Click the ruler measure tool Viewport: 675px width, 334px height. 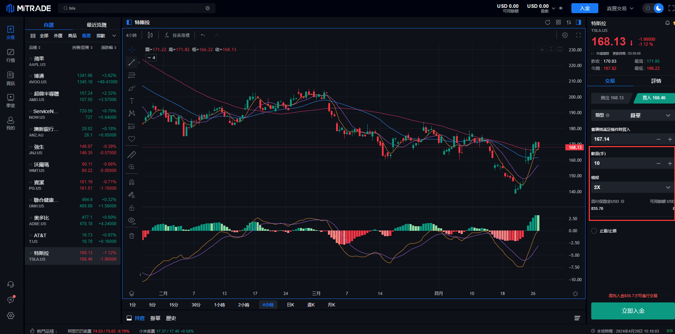click(x=132, y=155)
